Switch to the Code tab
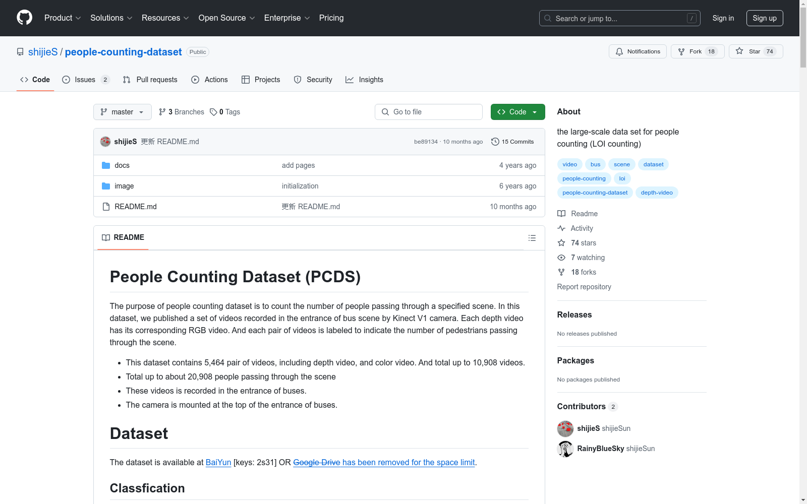The width and height of the screenshot is (807, 504). (x=35, y=80)
